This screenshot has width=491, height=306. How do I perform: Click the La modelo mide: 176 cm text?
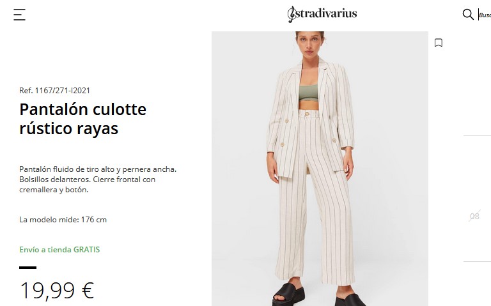click(63, 220)
